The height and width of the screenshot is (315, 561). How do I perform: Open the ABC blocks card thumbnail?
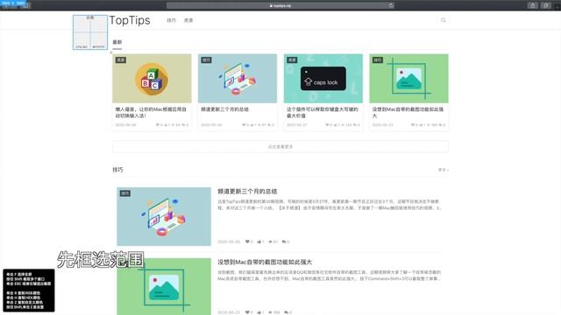pos(152,79)
